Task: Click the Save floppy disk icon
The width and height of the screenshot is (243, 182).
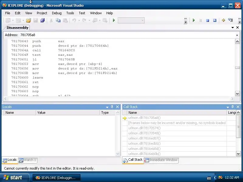Action: point(36,20)
